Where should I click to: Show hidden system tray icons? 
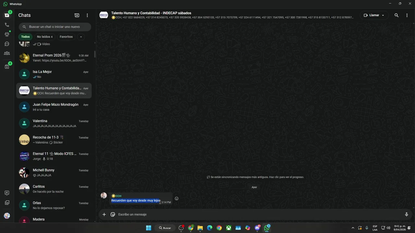pos(353,228)
